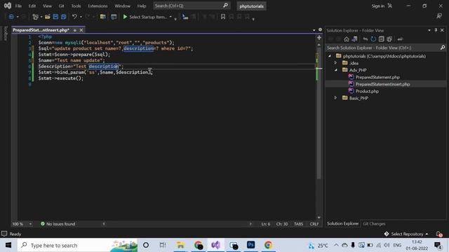Screen dimensions: 449x252
Task: Open the Select Repository dropdown
Action: [406, 234]
